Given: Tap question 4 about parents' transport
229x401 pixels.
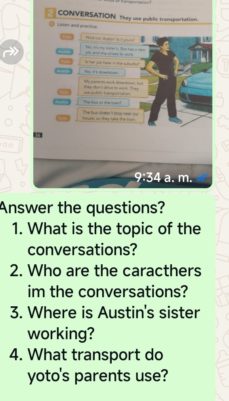Looking at the screenshot, I should pyautogui.click(x=89, y=365).
